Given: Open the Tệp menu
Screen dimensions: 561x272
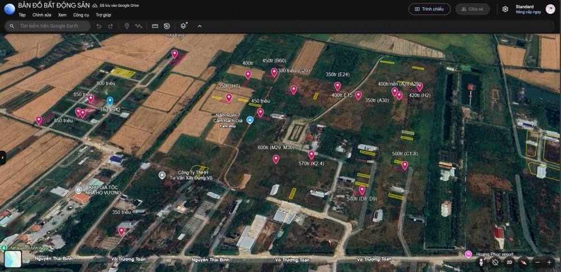Looking at the screenshot, I should [22, 15].
